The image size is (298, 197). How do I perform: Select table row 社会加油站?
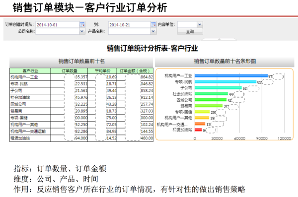click(x=81, y=97)
